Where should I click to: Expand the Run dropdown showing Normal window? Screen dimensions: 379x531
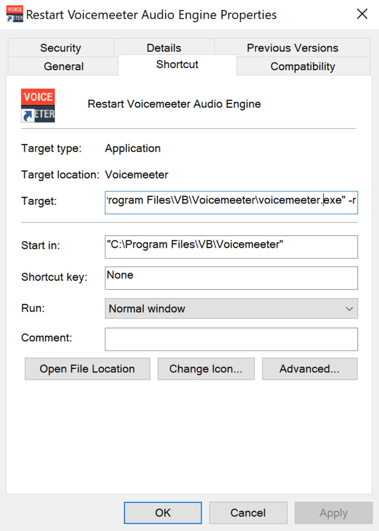(231, 309)
